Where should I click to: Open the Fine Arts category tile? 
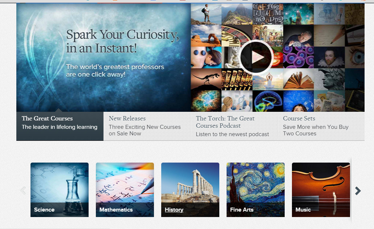tap(256, 189)
